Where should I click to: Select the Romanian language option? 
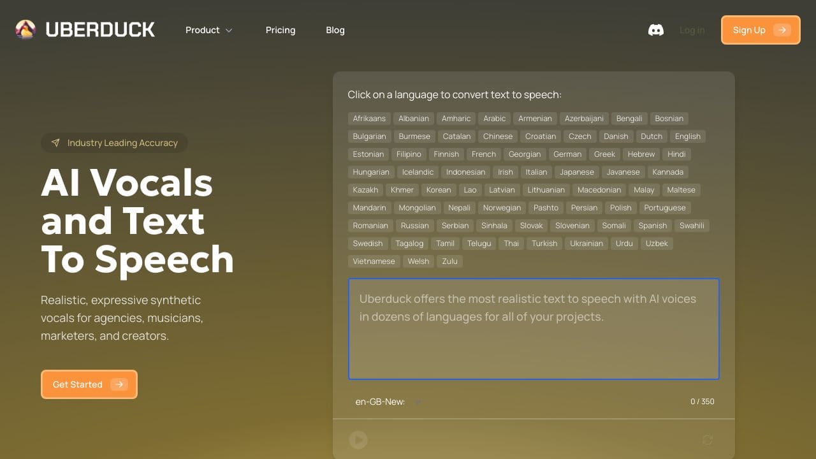click(370, 226)
